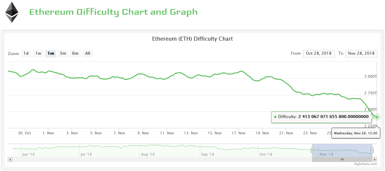Click the navigator left handle
The height and width of the screenshot is (171, 385).
pyautogui.click(x=312, y=150)
